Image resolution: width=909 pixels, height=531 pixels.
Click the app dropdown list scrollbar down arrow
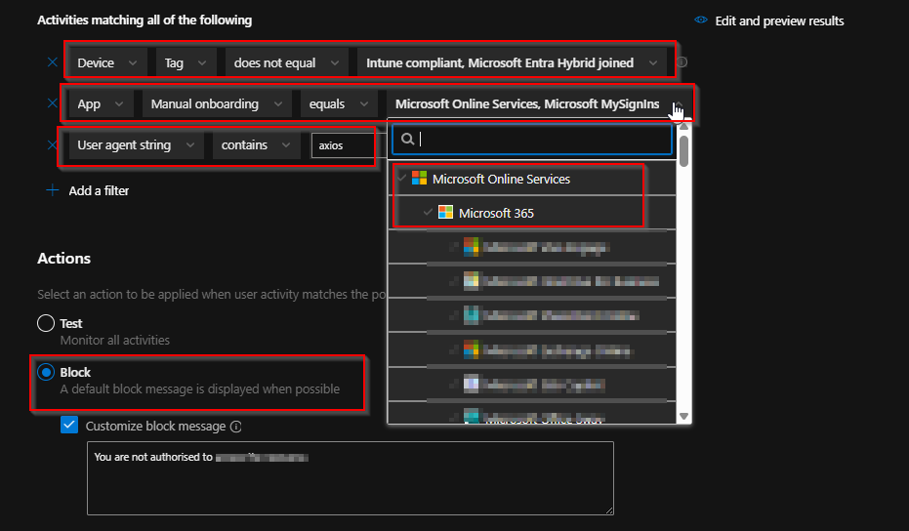click(684, 417)
